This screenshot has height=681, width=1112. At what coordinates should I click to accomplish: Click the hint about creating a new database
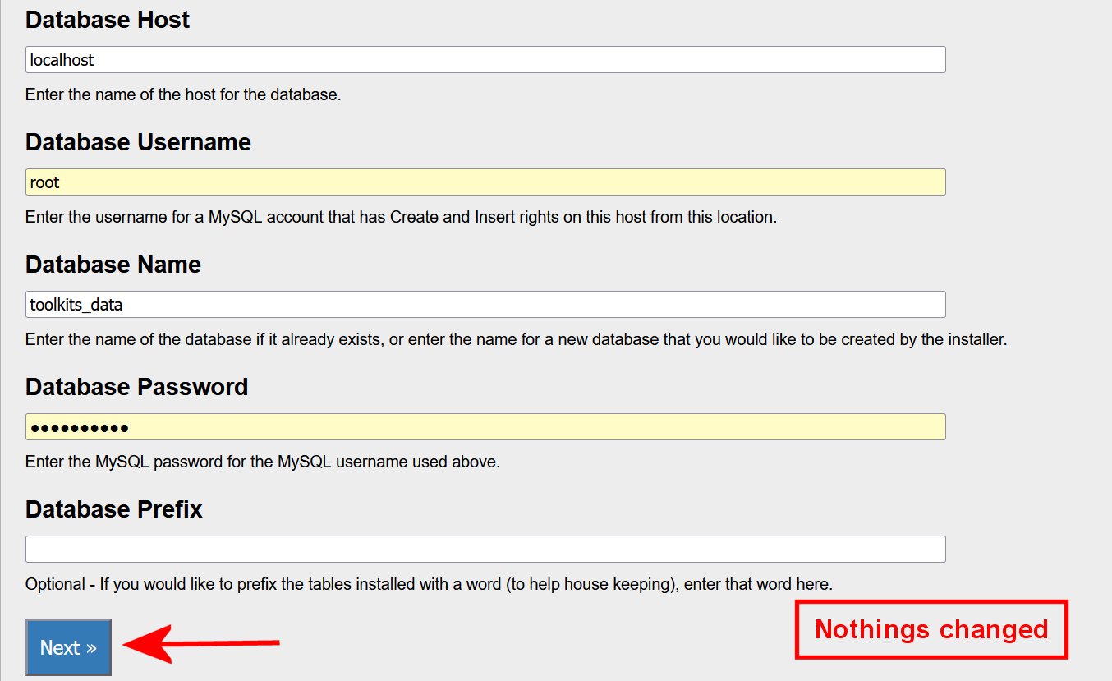coord(516,339)
